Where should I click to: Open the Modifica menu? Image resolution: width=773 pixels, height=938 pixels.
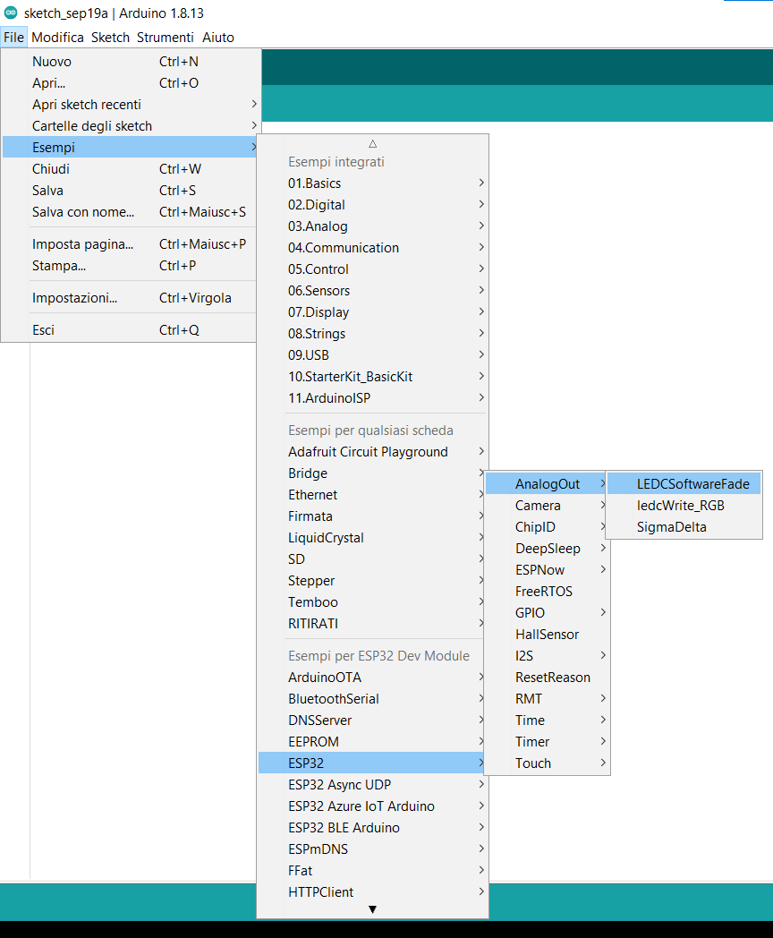point(57,37)
